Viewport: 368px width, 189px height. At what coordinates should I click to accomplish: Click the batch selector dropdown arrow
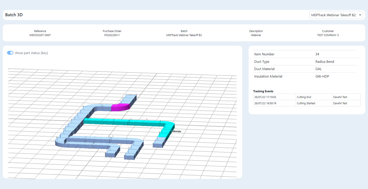(360, 15)
